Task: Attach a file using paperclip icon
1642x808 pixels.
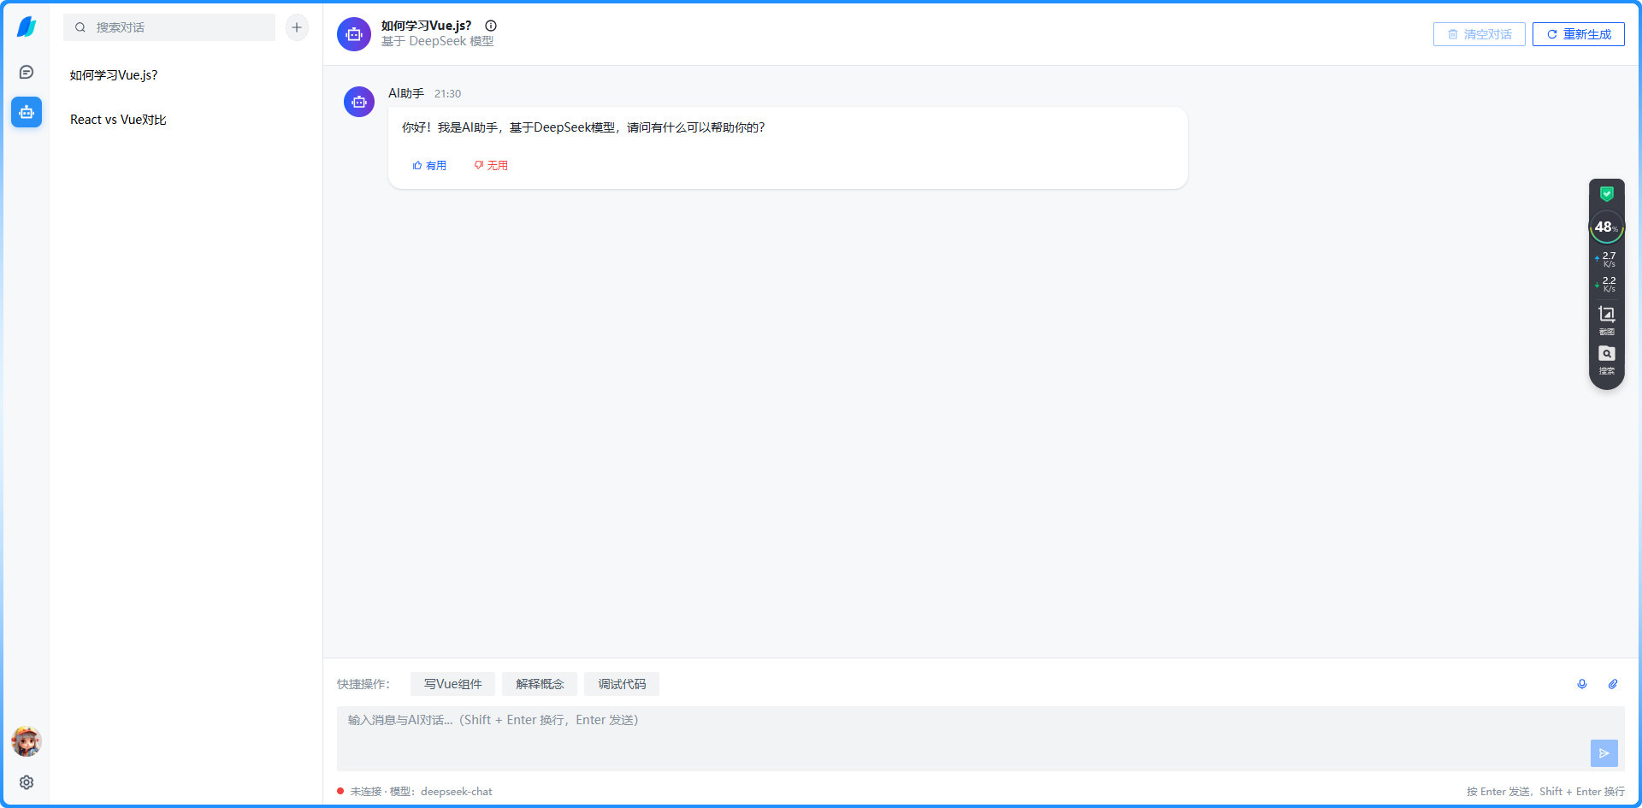Action: 1613,684
